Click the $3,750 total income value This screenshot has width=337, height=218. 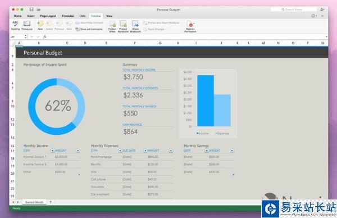click(133, 77)
